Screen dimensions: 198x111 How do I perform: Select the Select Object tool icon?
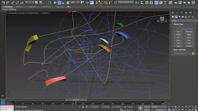37,2
